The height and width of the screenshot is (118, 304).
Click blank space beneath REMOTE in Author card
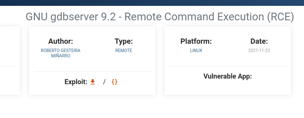(x=124, y=61)
